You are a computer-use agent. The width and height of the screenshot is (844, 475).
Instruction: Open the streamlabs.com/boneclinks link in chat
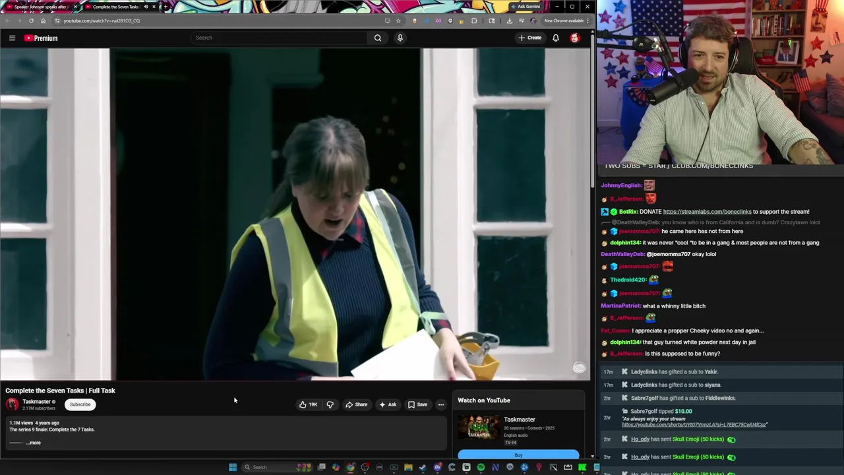[707, 212]
